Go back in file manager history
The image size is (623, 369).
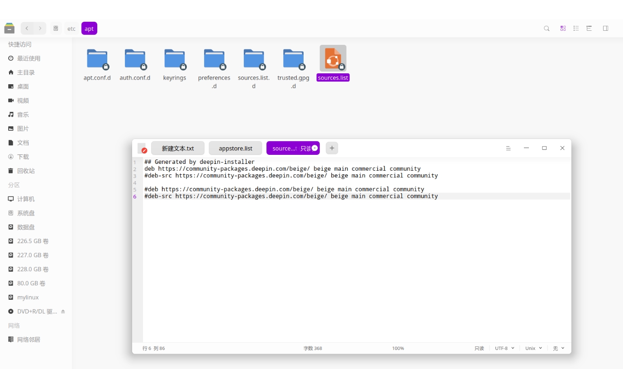[27, 29]
